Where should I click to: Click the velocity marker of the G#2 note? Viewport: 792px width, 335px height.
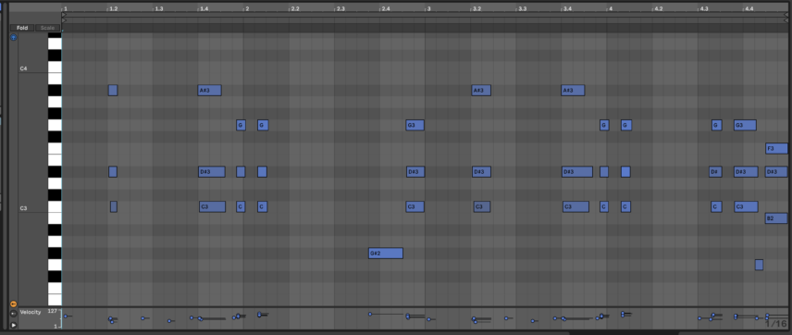click(370, 314)
